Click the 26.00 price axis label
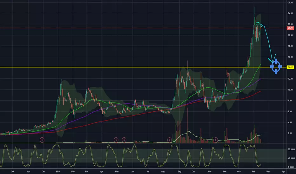 290,3
